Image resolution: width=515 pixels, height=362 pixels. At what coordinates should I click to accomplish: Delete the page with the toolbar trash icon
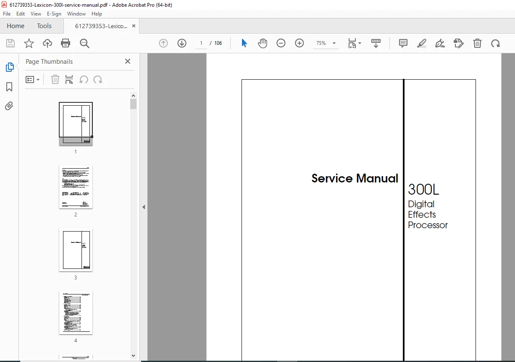coord(477,43)
